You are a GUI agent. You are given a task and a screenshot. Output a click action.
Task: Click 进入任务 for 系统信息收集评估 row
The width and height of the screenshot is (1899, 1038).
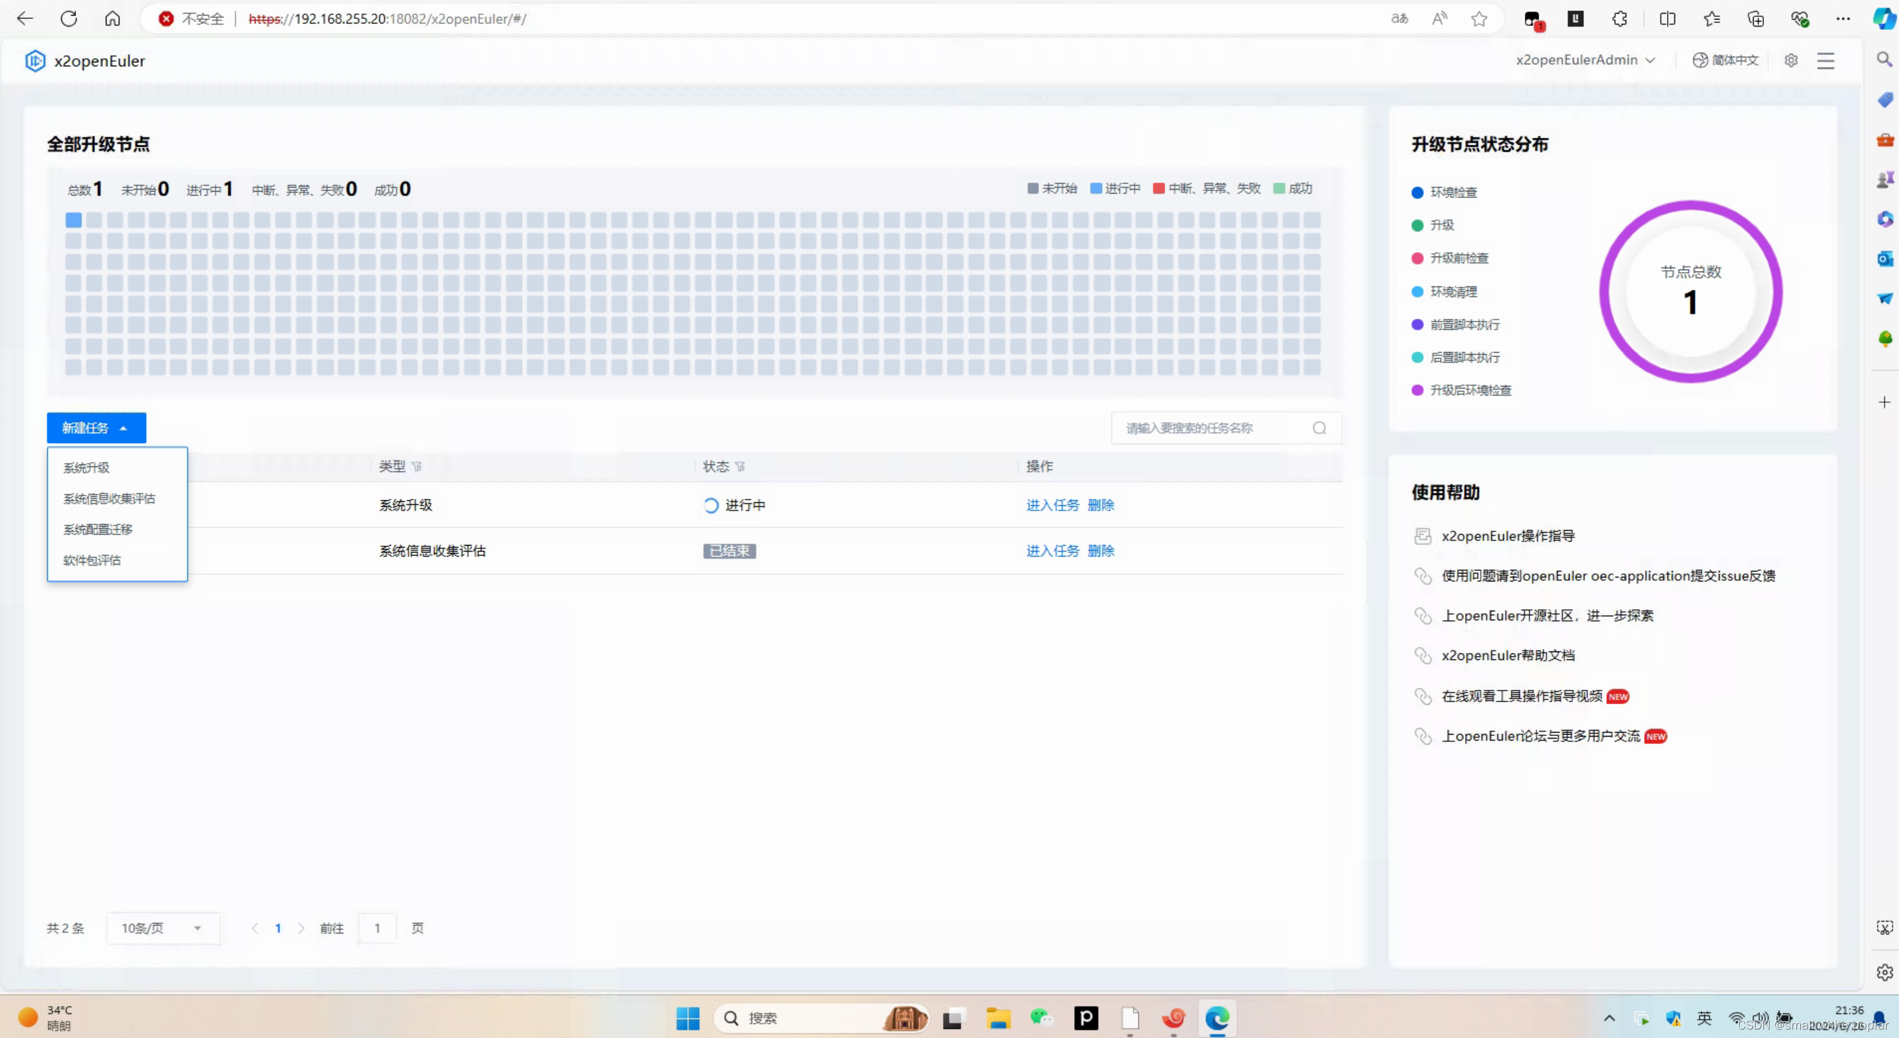pos(1052,551)
